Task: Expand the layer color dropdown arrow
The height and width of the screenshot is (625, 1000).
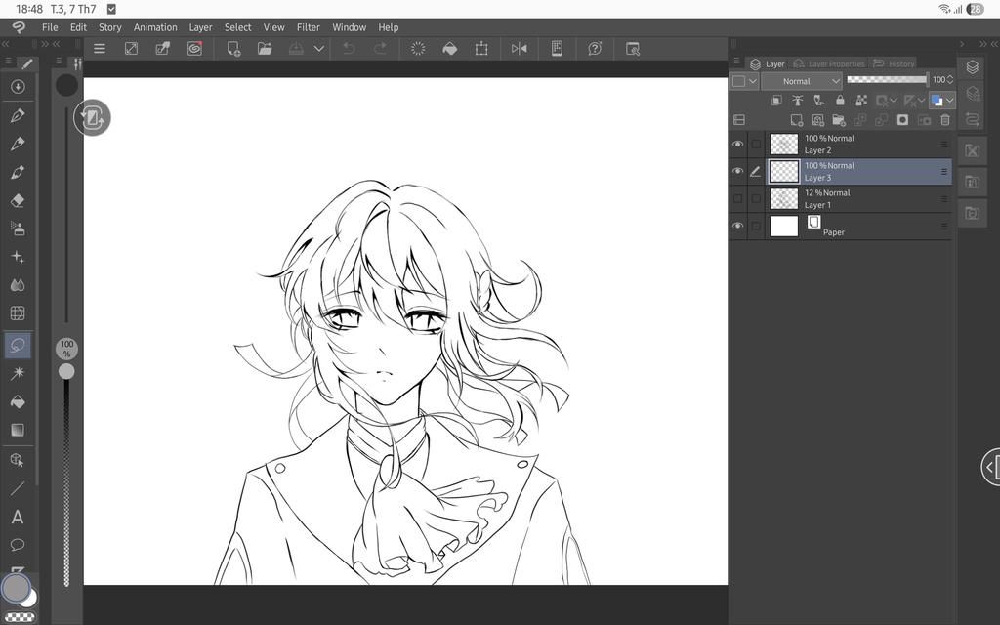Action: (x=949, y=101)
